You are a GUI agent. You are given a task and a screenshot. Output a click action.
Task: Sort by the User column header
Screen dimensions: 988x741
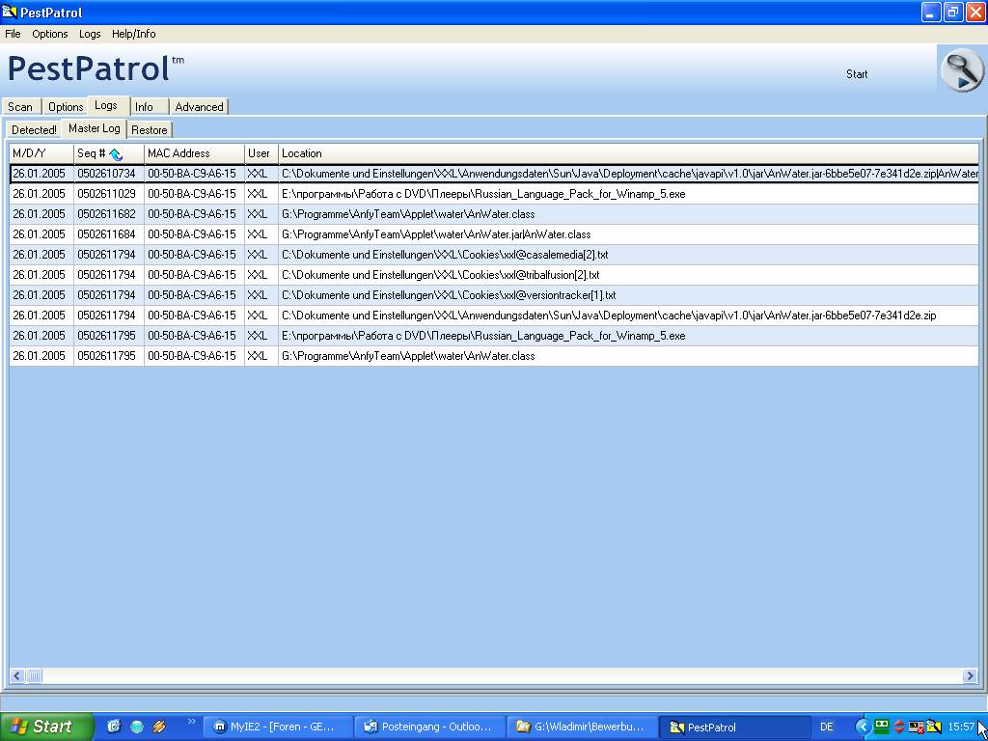tap(261, 153)
